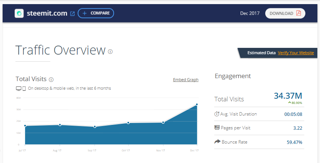This screenshot has width=320, height=163.
Task: Click the Pages per Visit icon
Action: 217,127
